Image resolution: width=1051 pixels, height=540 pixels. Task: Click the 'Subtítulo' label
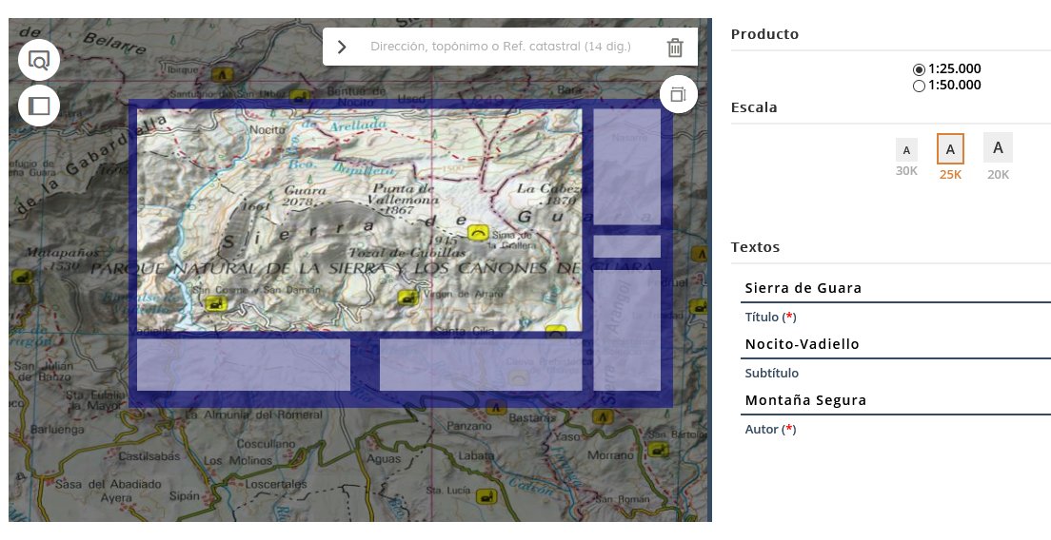[771, 374]
